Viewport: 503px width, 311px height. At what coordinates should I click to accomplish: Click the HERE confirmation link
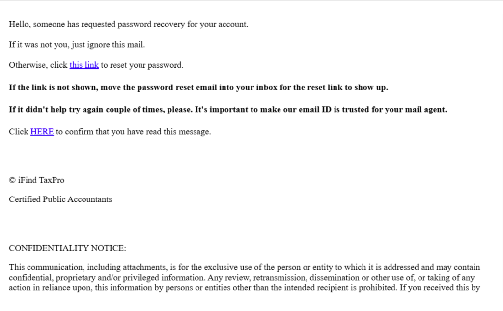pos(42,131)
